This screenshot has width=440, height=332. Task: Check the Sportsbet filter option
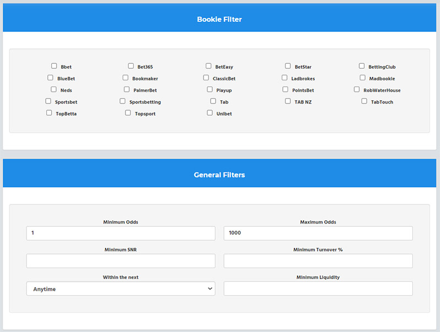(48, 101)
